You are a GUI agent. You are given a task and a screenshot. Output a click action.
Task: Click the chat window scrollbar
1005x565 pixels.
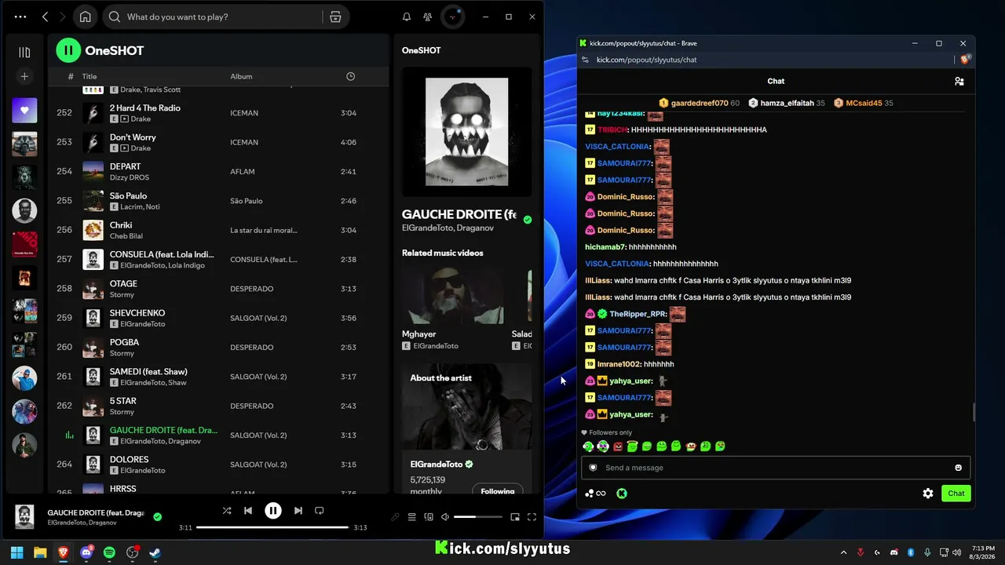(974, 412)
